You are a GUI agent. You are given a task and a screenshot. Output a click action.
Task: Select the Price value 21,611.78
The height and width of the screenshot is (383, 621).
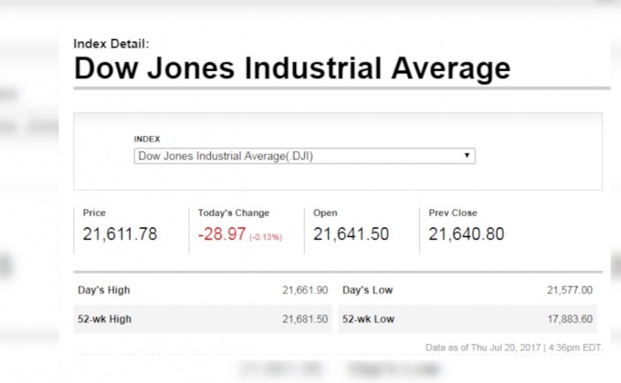coord(120,234)
